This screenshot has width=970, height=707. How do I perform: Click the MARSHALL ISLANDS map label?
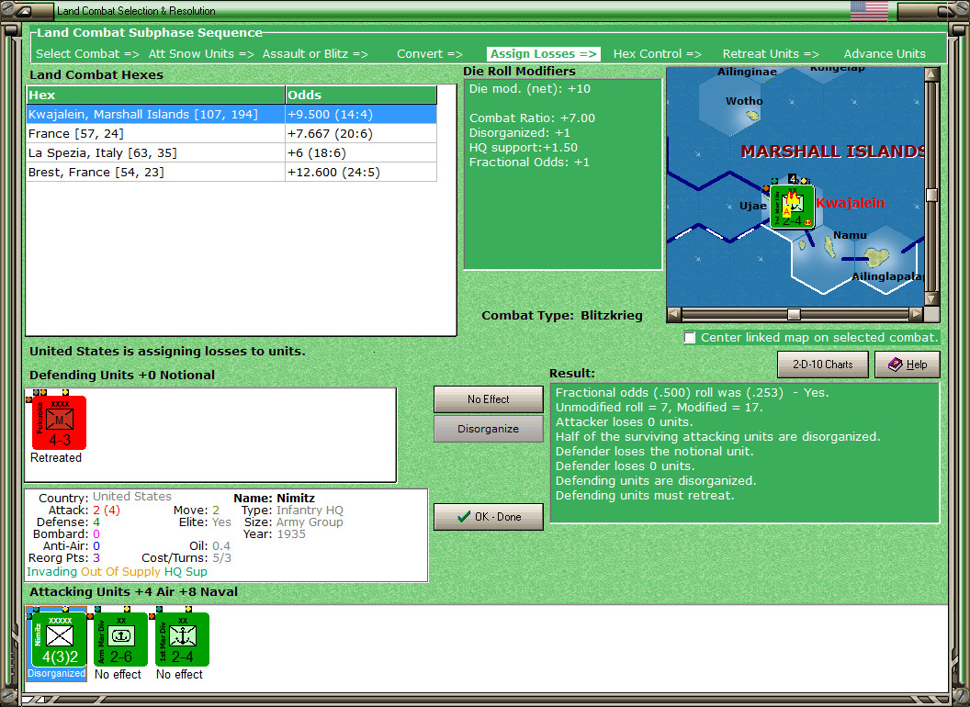[832, 151]
